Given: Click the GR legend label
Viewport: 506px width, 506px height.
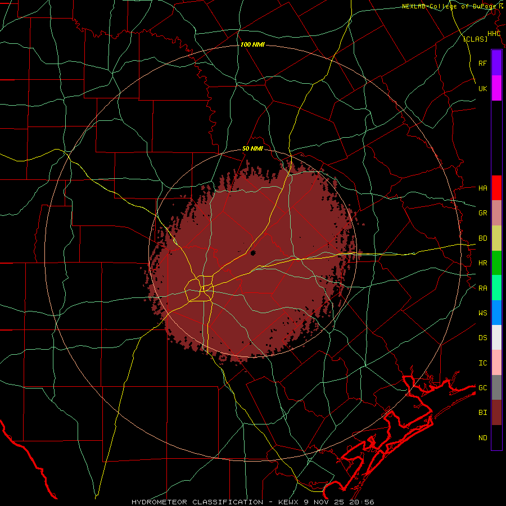Looking at the screenshot, I should pyautogui.click(x=482, y=213).
